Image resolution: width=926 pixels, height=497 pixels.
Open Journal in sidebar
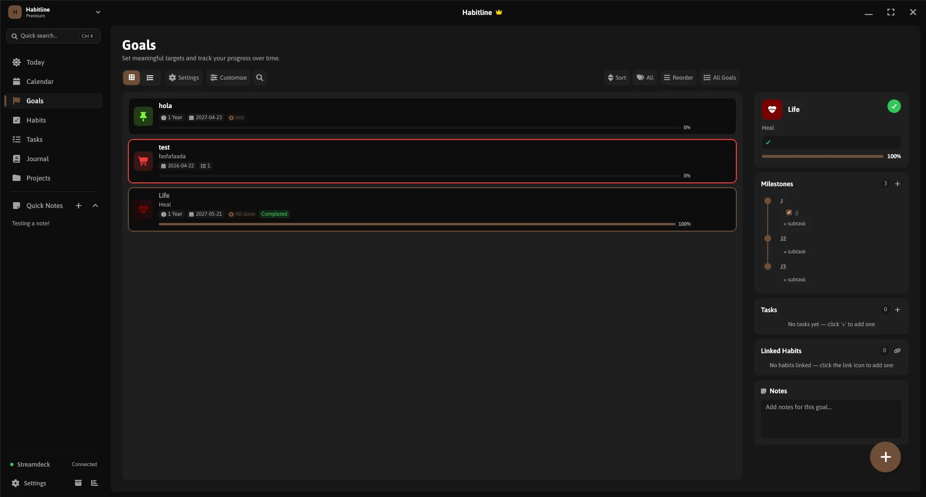click(x=54, y=159)
